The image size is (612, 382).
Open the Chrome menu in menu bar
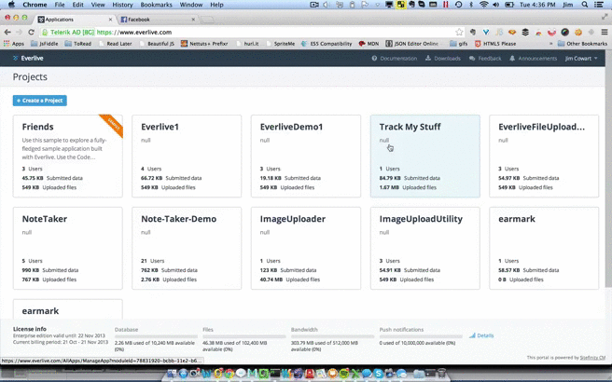[x=35, y=5]
